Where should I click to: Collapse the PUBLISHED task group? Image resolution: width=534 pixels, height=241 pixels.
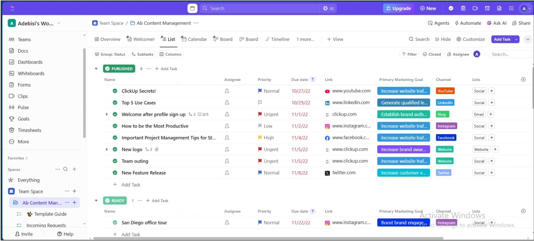(96, 68)
